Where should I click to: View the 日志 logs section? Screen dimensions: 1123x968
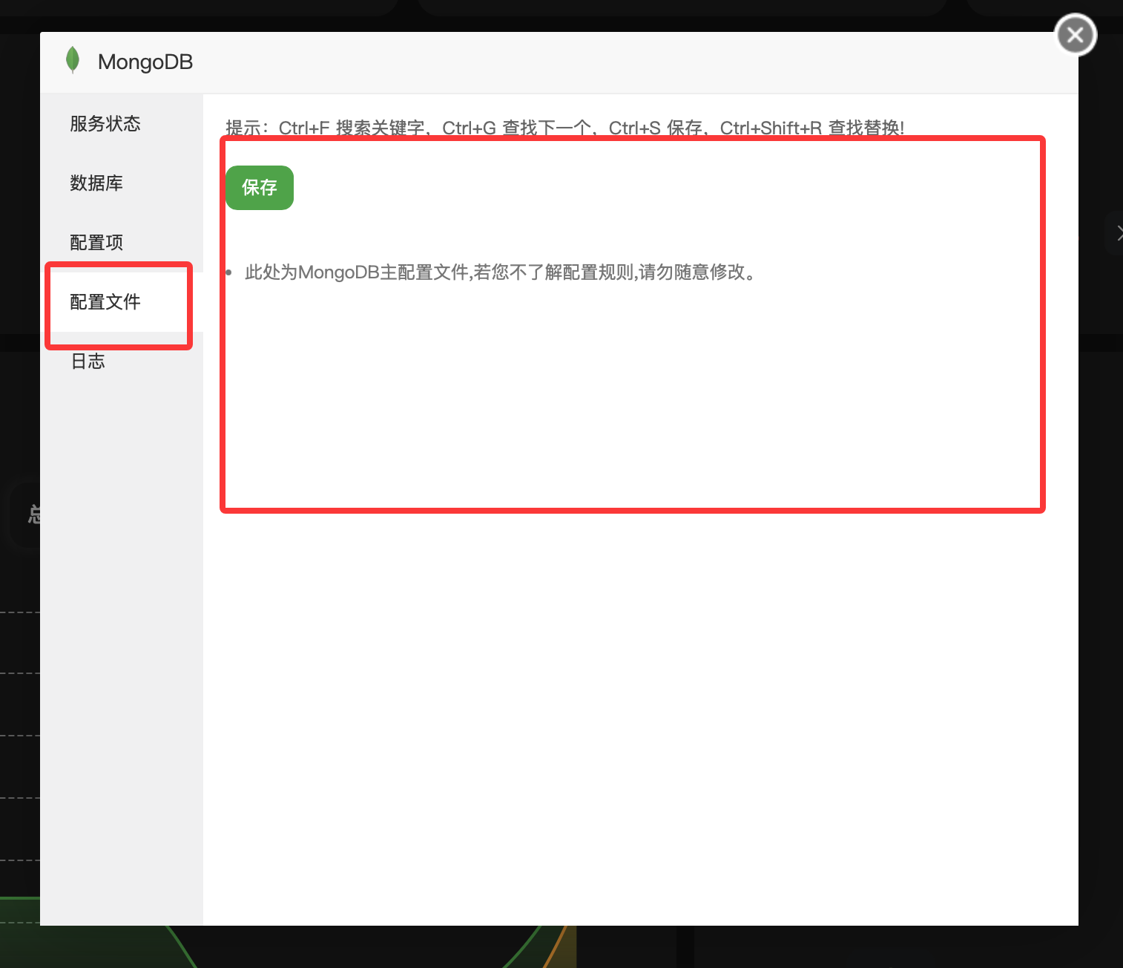tap(87, 362)
